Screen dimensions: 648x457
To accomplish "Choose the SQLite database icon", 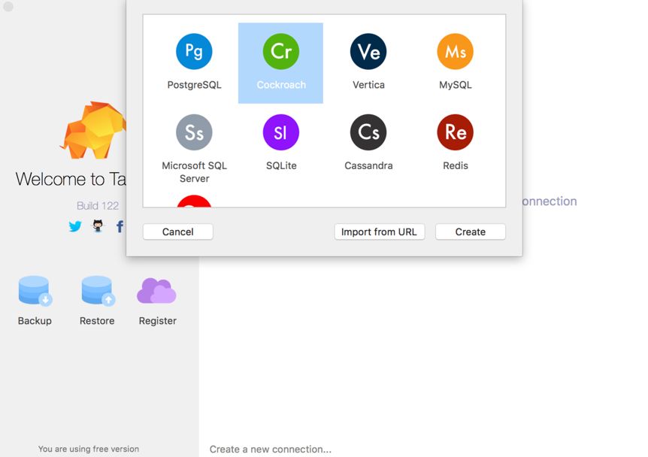I will click(281, 132).
